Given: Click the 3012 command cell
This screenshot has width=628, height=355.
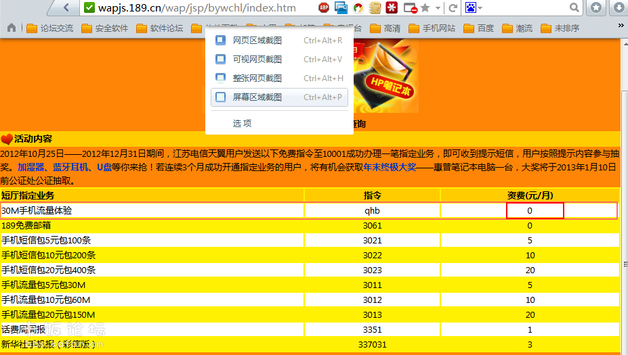Looking at the screenshot, I should (x=372, y=300).
